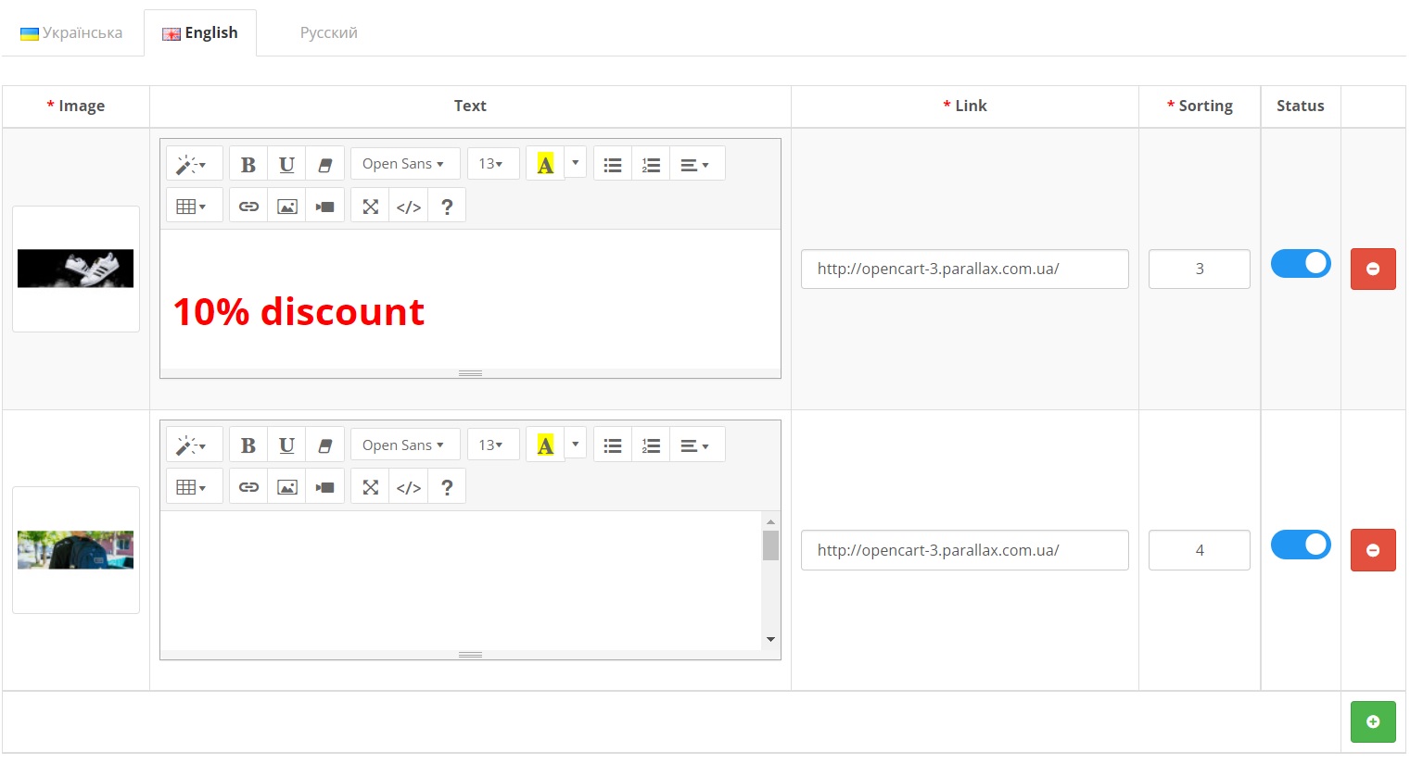Apply underline in the first text editor
The width and height of the screenshot is (1423, 777).
point(286,163)
